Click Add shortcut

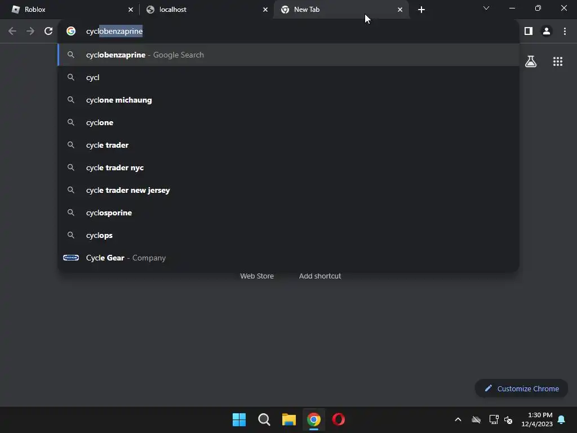click(320, 276)
